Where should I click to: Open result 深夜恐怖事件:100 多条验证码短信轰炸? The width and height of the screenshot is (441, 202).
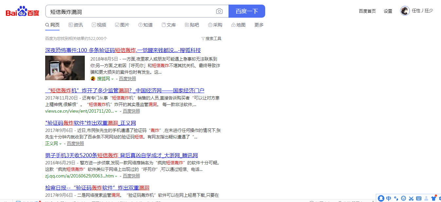pos(123,50)
